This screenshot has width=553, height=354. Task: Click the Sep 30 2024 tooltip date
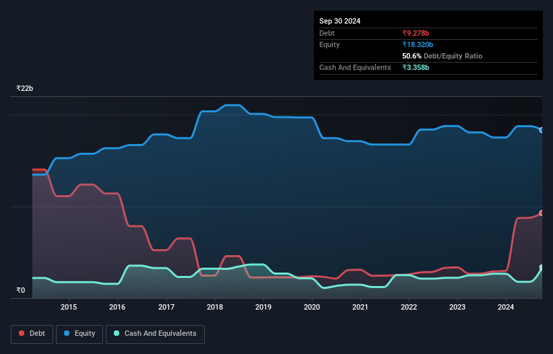339,21
